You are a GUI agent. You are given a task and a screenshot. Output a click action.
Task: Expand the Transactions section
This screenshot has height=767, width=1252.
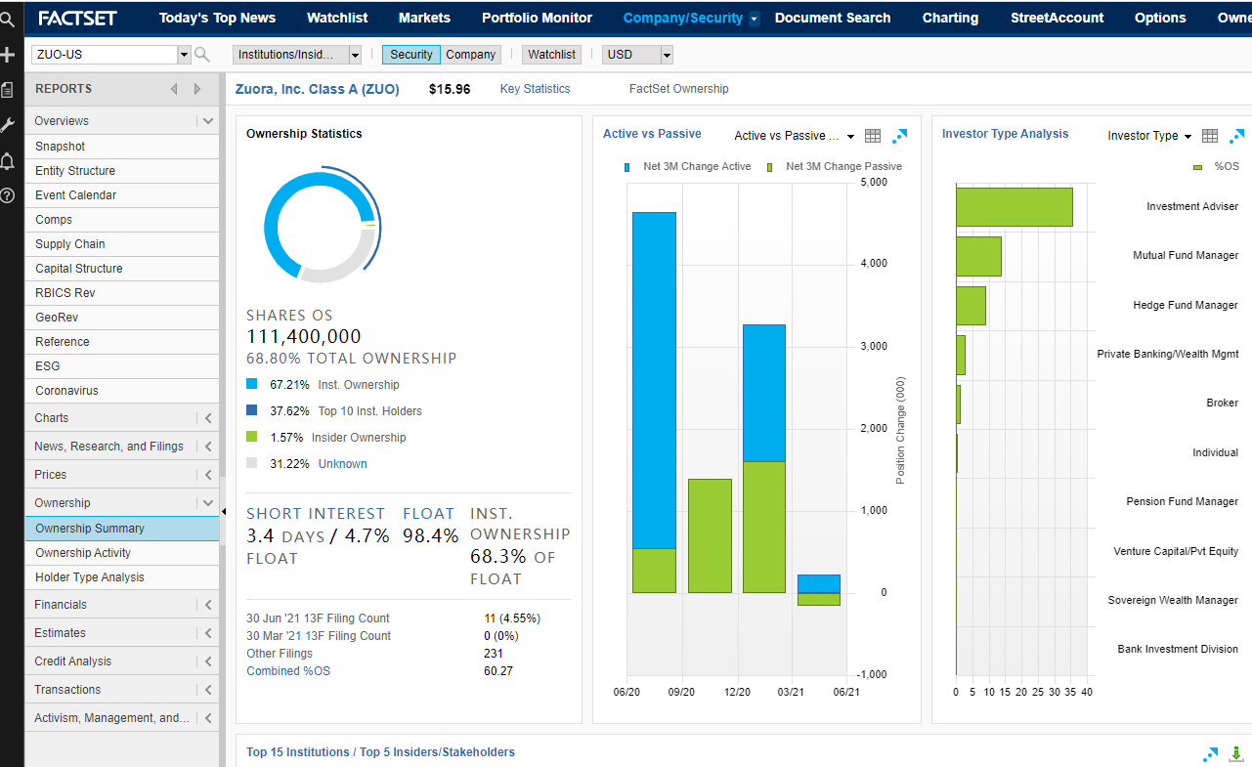(207, 690)
